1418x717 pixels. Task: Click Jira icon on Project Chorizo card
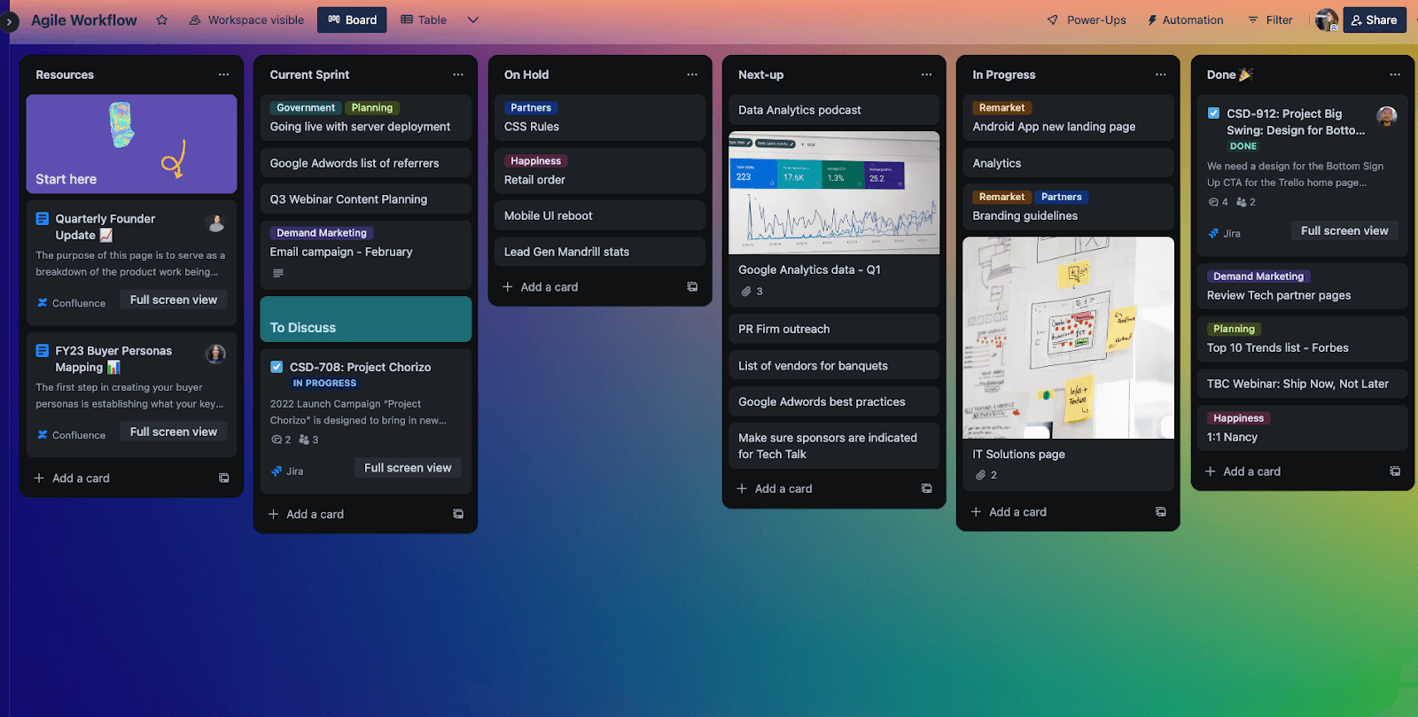click(x=277, y=472)
